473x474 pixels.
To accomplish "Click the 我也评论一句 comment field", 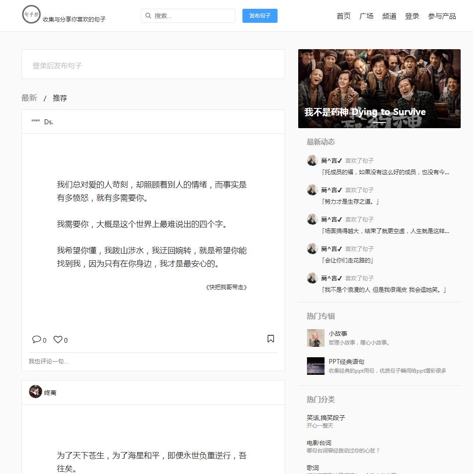I will coord(153,361).
